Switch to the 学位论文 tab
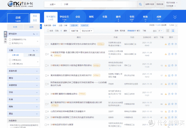 point(64,18)
